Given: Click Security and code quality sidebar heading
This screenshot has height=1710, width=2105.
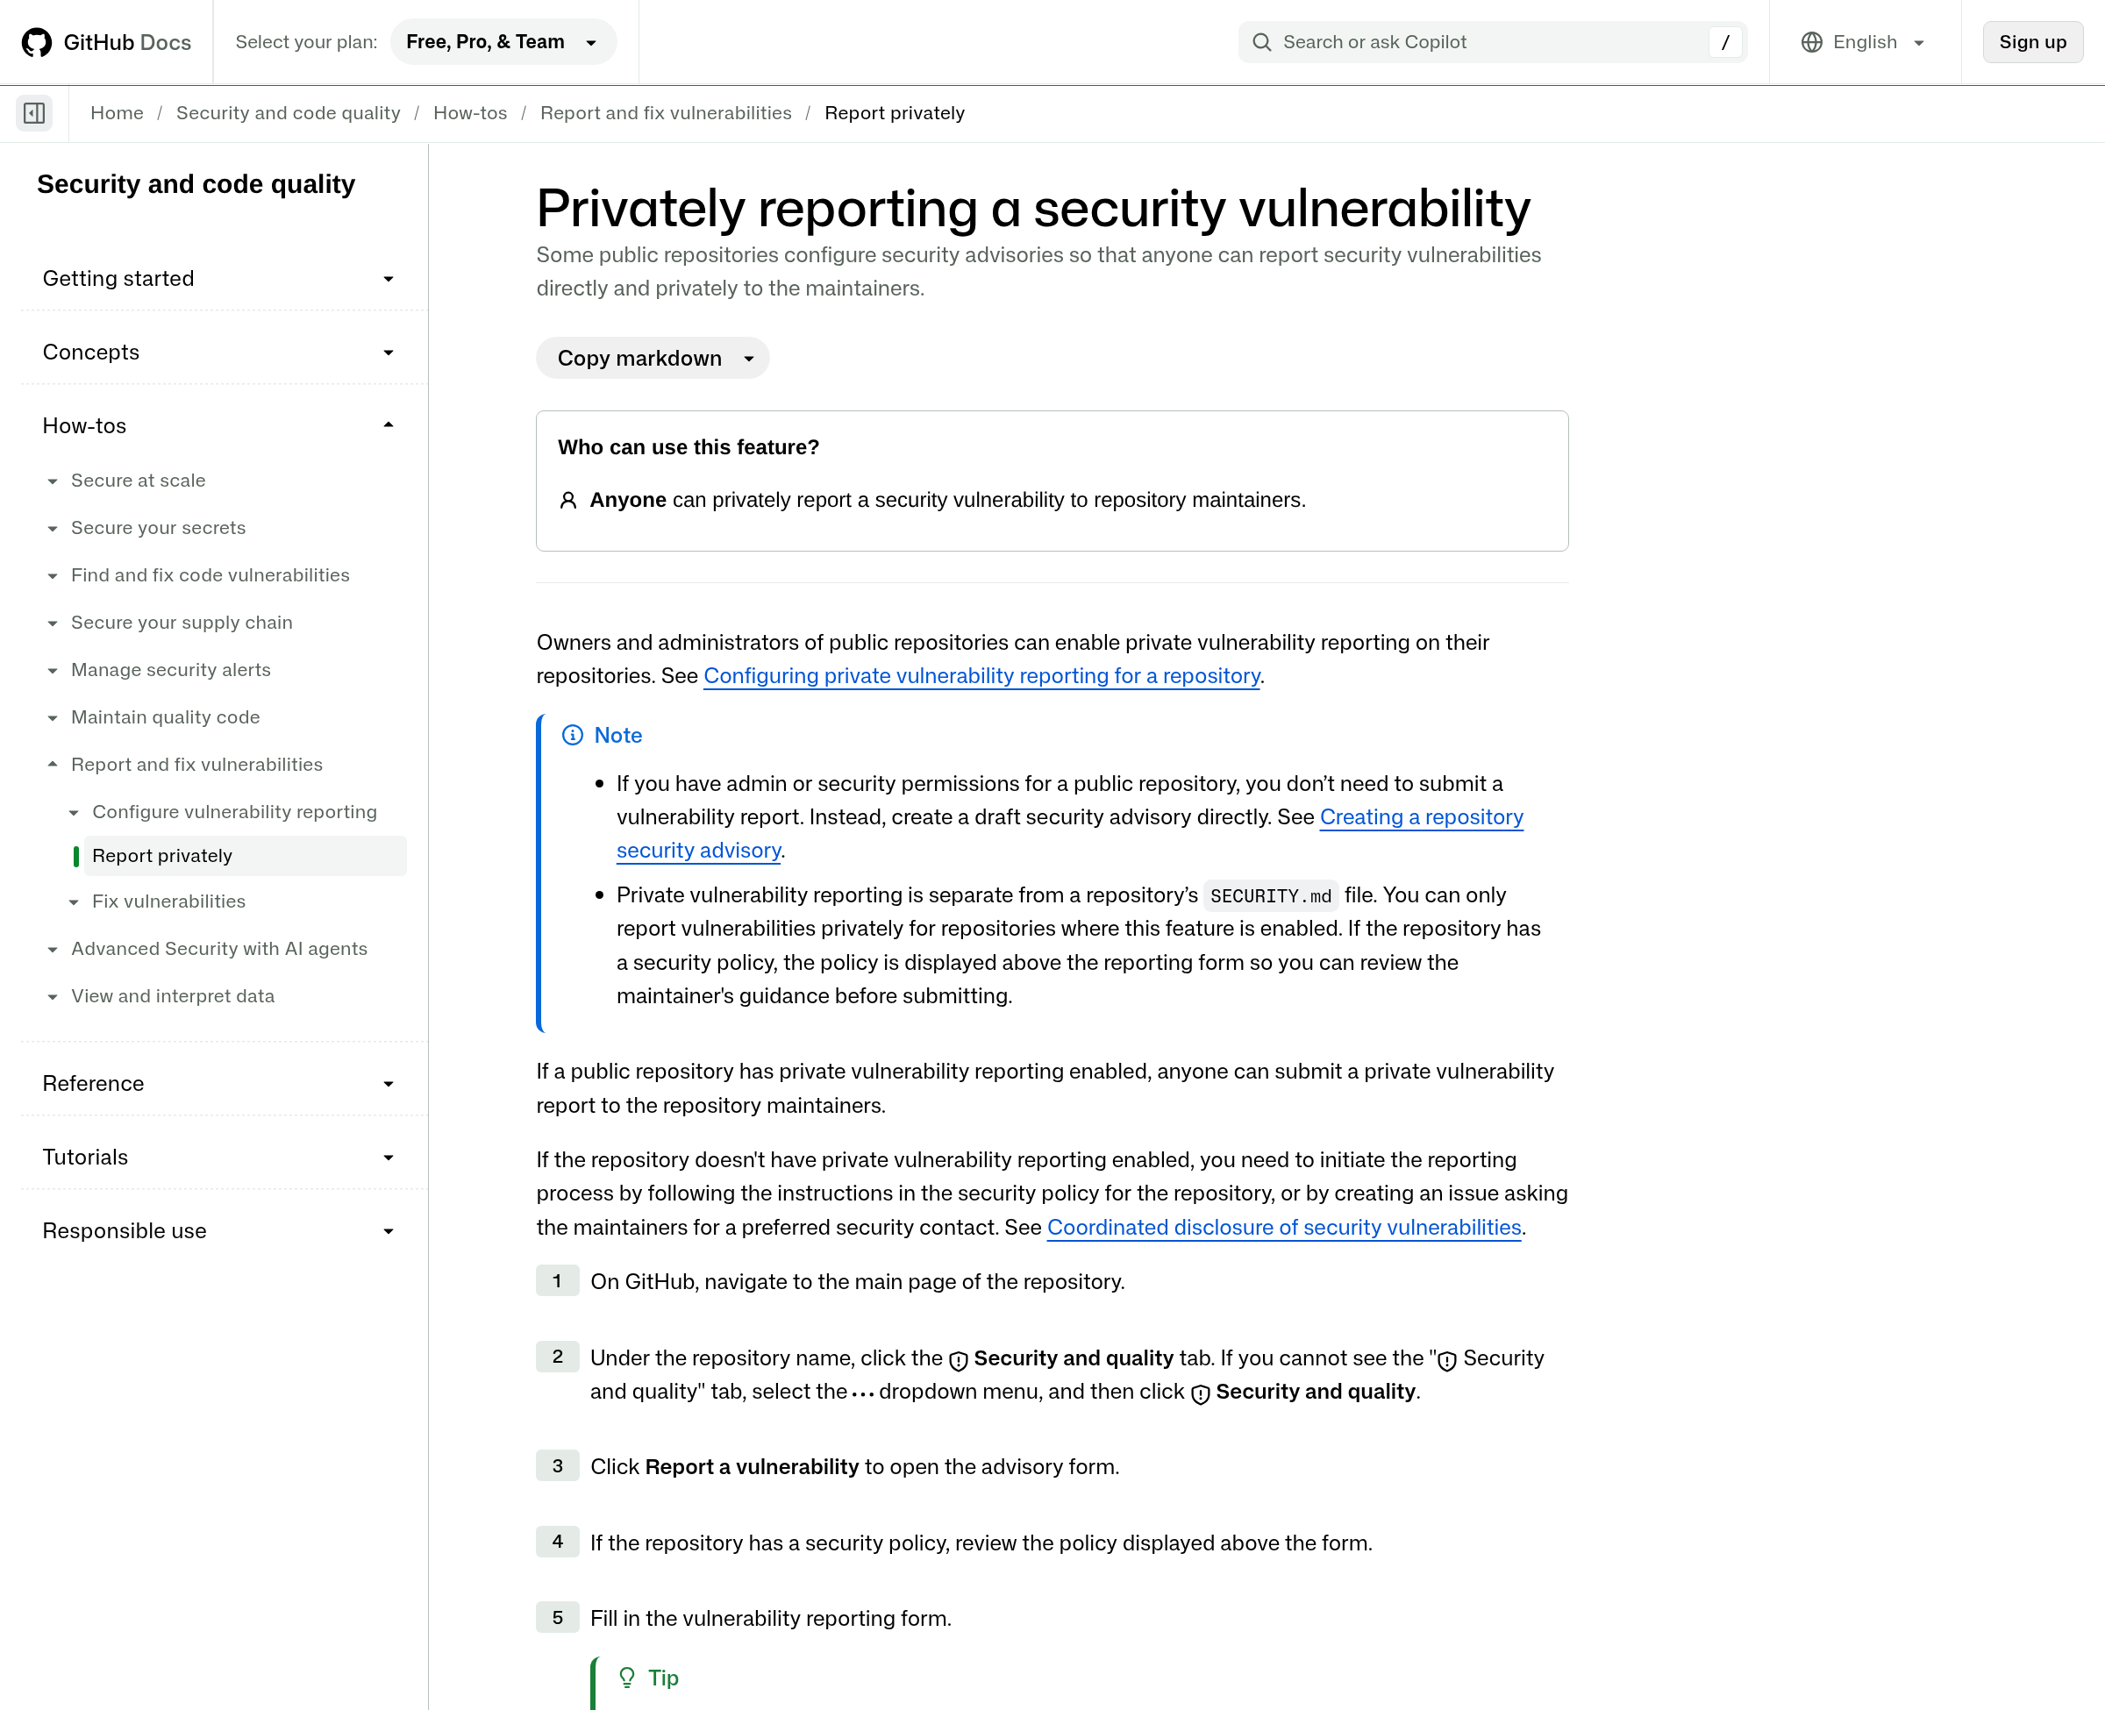Looking at the screenshot, I should coord(196,184).
